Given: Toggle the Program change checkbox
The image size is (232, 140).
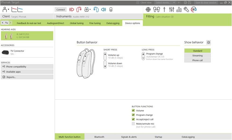Looking at the screenshot, I should [133, 115].
